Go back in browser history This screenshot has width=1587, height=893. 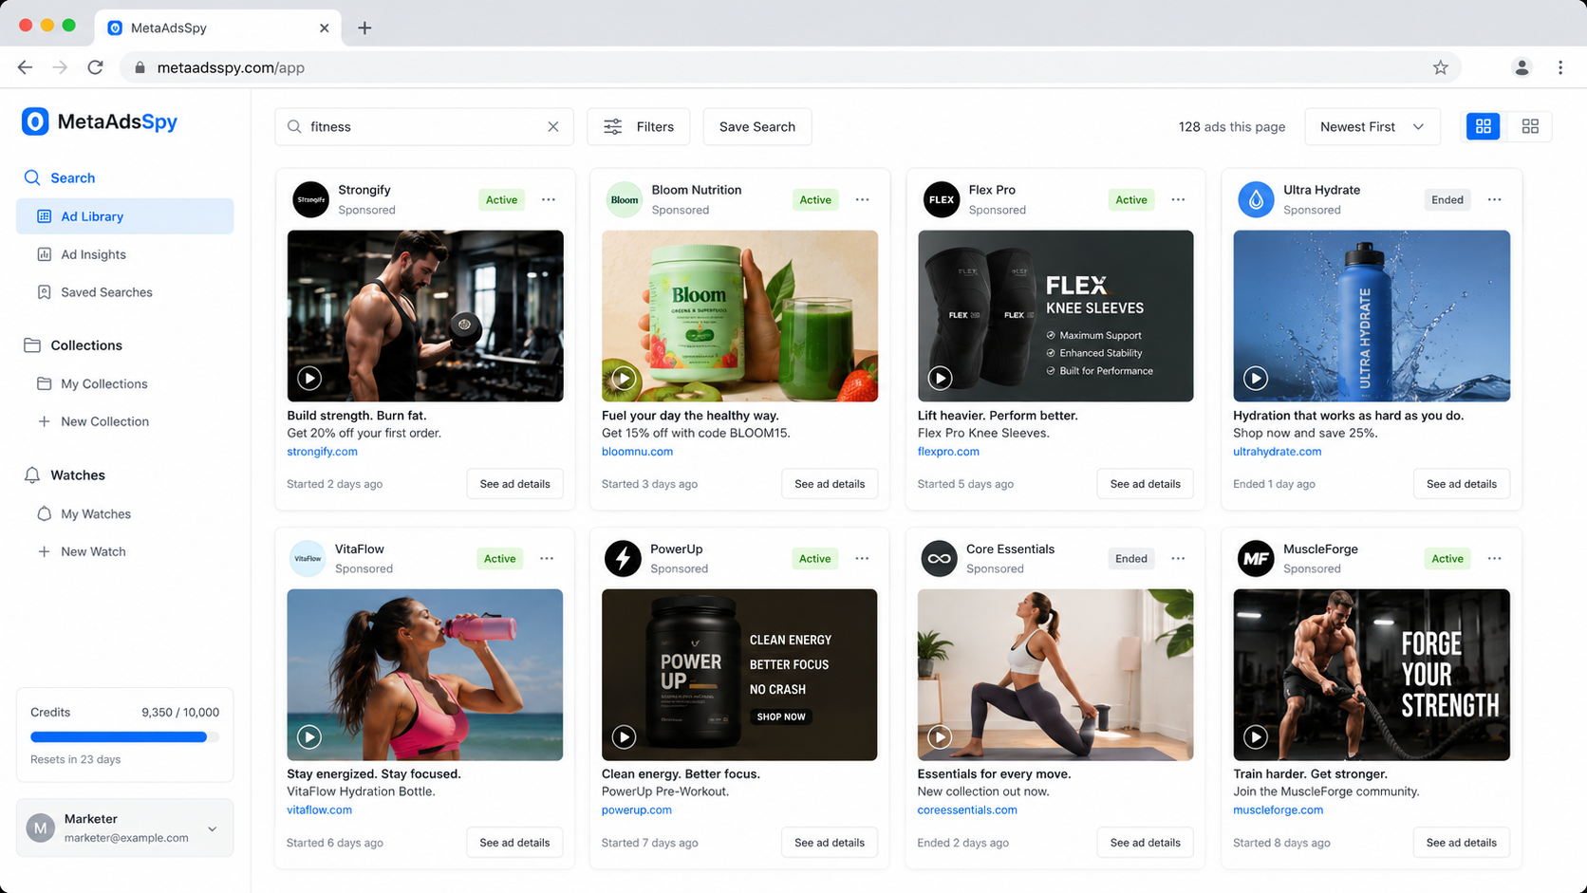pos(25,67)
